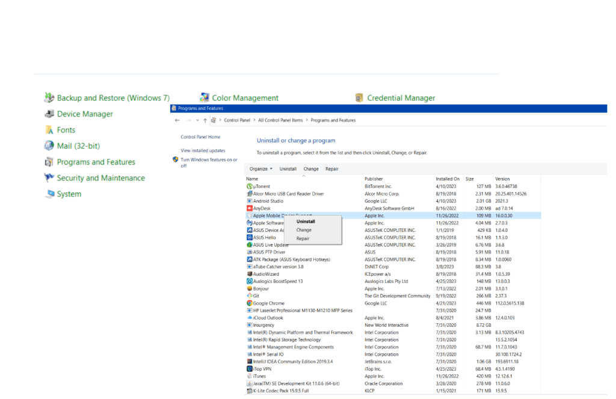Screen dimensions: 616x399
Task: Click the Change button on the toolbar
Action: (310, 169)
